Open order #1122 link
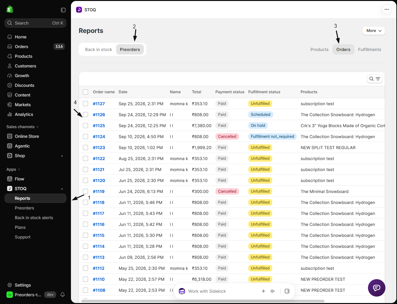Image resolution: width=397 pixels, height=304 pixels. pos(99,158)
